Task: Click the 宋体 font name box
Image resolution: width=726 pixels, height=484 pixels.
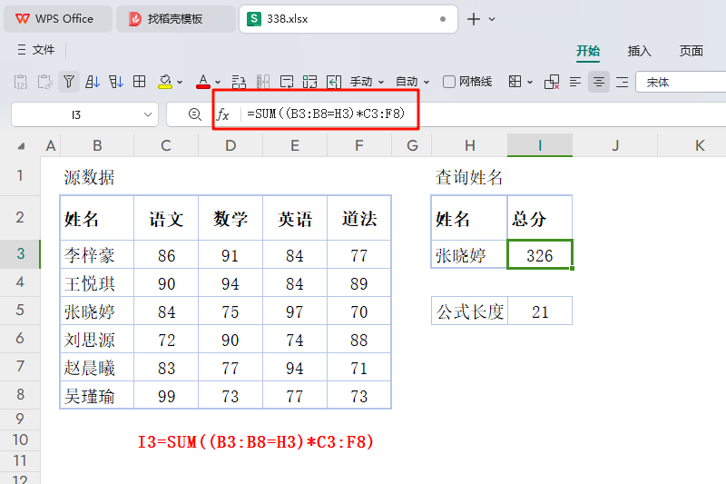Action: [x=681, y=82]
